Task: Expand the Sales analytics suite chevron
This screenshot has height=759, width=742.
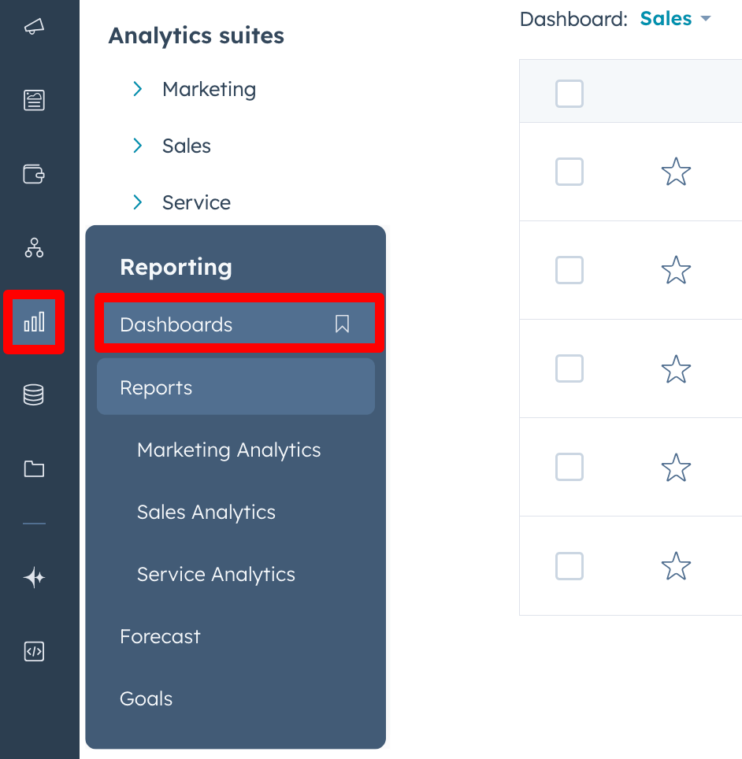Action: coord(138,146)
